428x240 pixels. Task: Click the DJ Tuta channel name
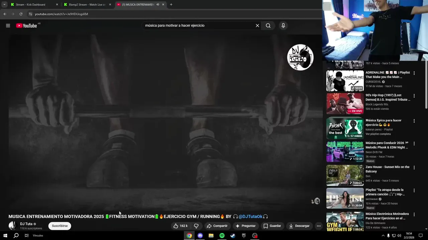coord(26,224)
